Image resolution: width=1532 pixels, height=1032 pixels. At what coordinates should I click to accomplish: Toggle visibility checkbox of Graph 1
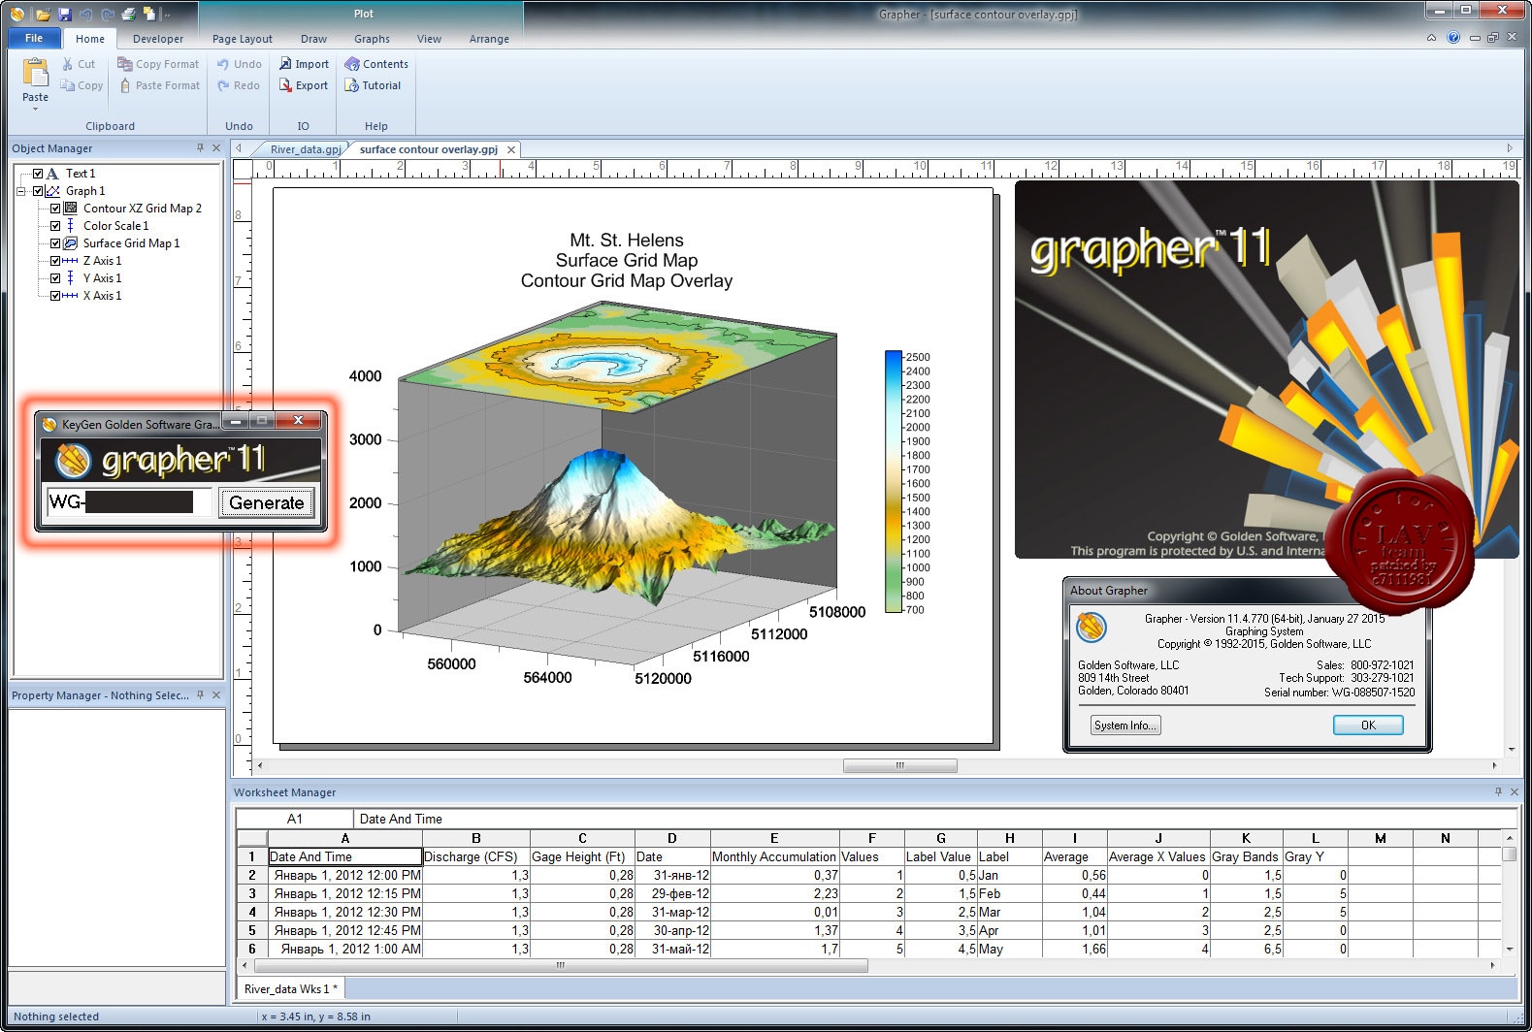coord(38,191)
